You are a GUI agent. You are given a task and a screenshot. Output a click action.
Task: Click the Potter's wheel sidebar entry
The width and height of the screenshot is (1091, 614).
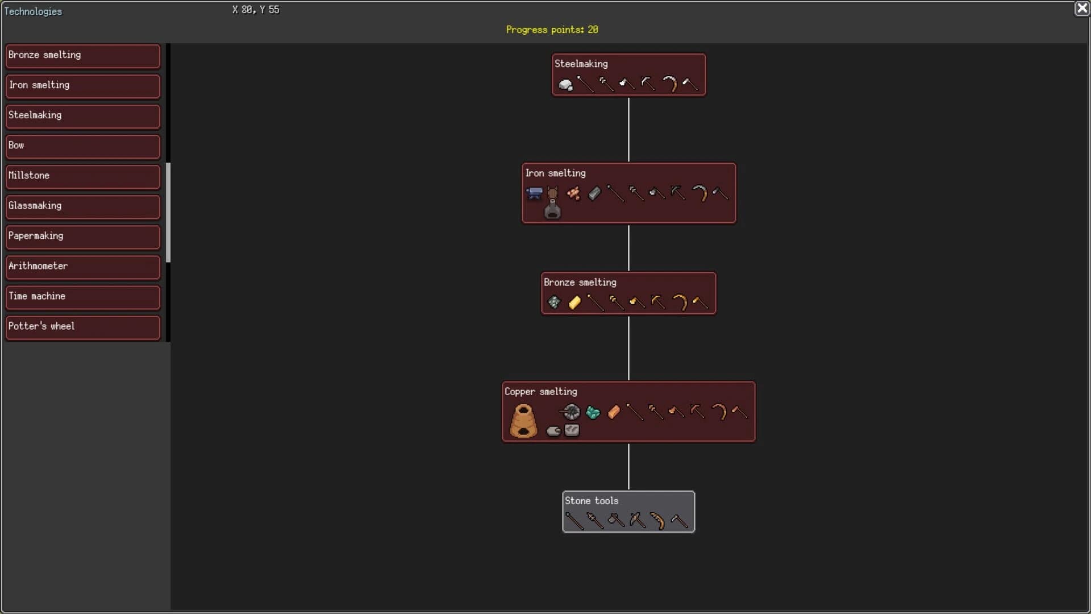(x=82, y=327)
